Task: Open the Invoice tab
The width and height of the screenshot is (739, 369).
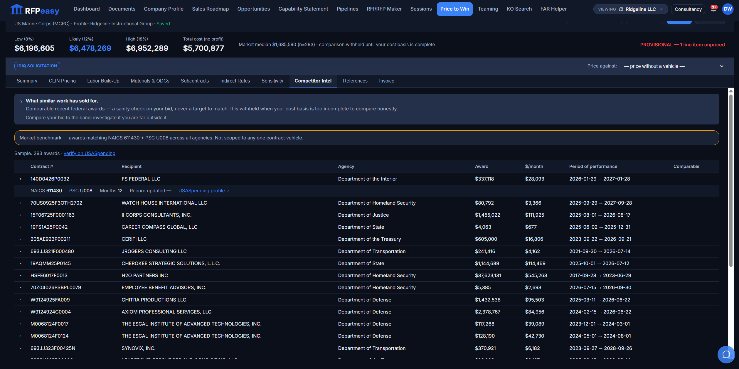Action: click(387, 81)
